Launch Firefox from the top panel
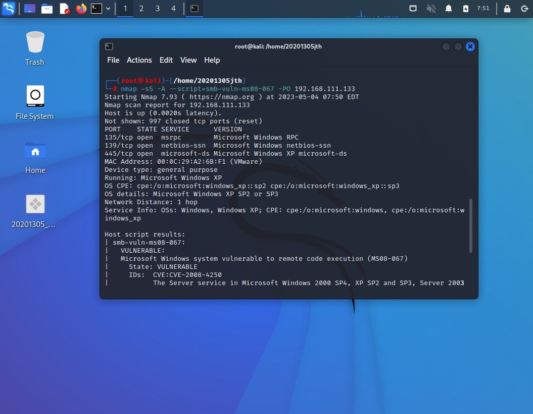 (81, 9)
